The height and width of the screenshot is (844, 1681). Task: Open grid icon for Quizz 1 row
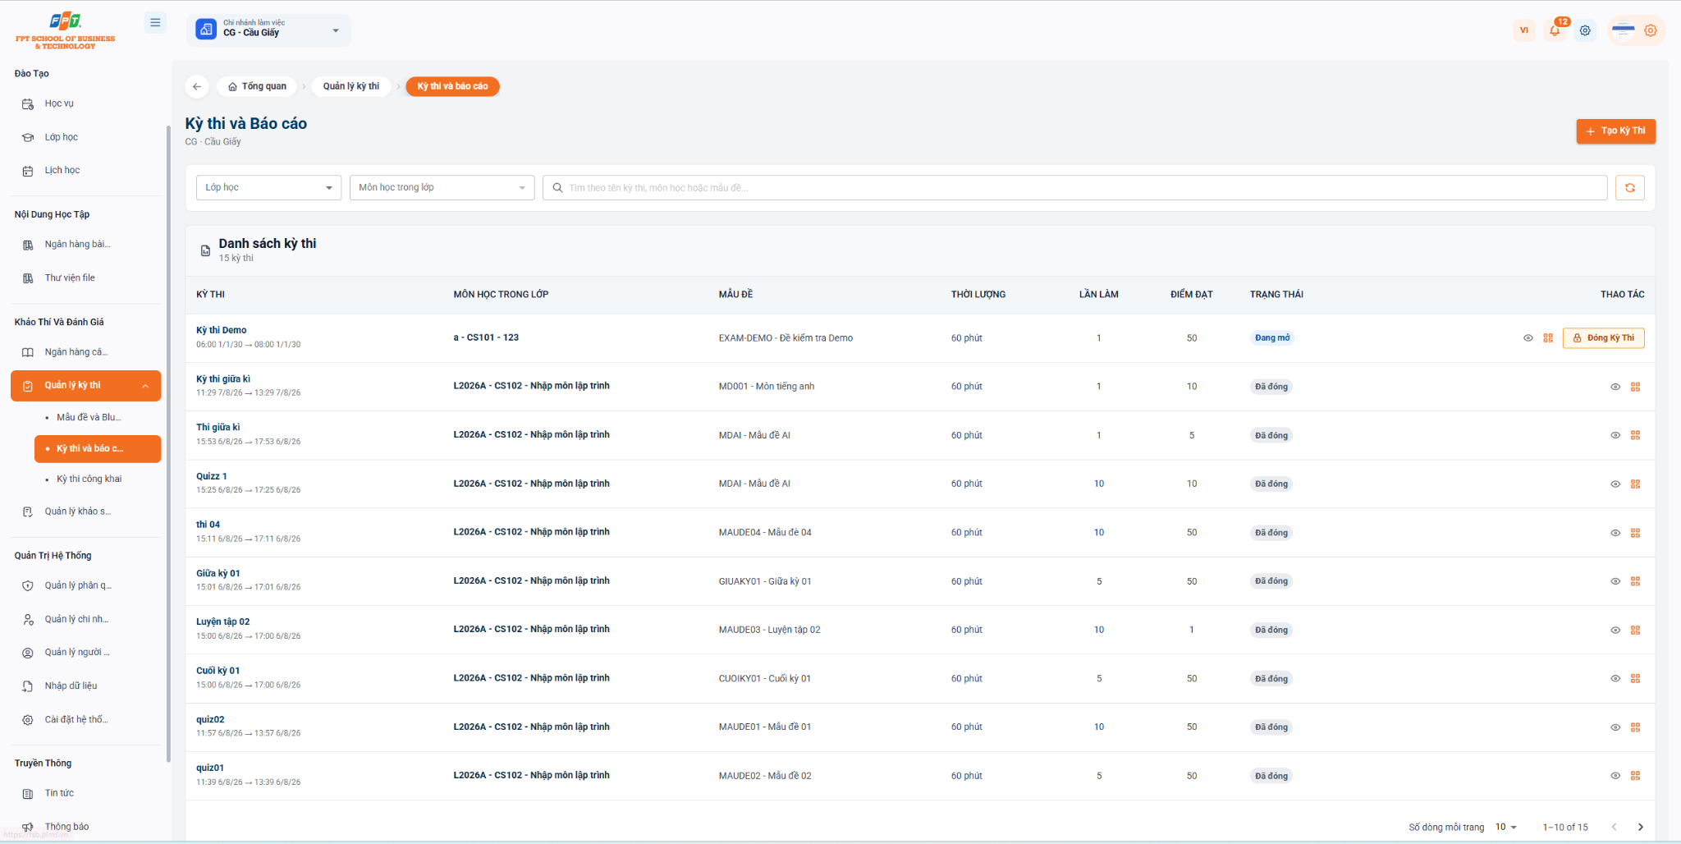click(x=1635, y=484)
